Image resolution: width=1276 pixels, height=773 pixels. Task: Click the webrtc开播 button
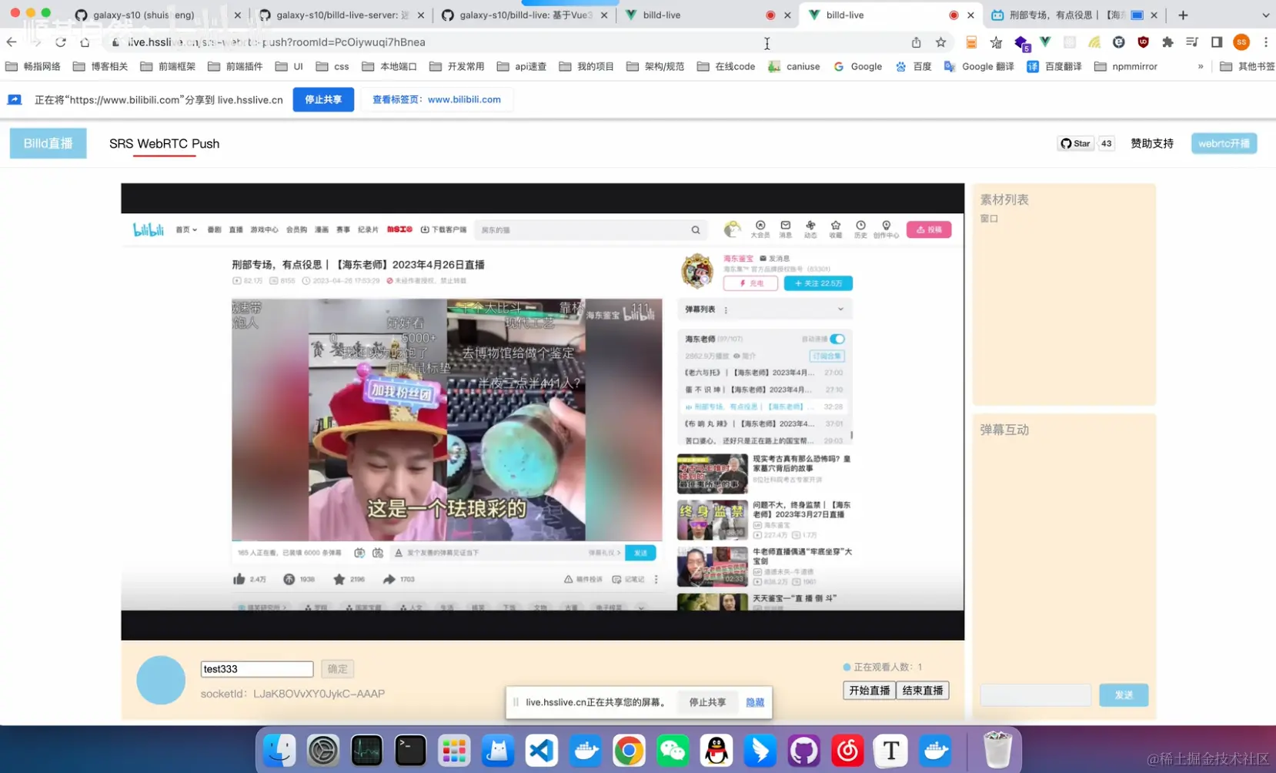[1224, 143]
